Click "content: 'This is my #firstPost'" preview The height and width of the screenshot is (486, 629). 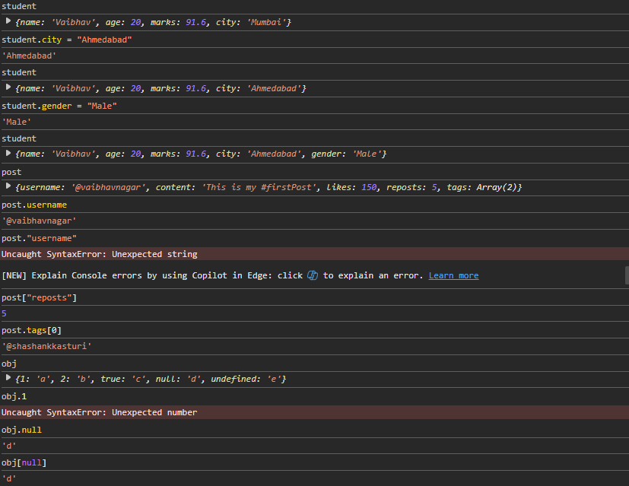pos(236,187)
